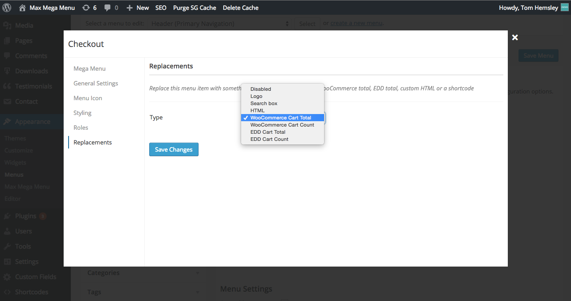
Task: Open the Roles tab
Action: pyautogui.click(x=81, y=127)
